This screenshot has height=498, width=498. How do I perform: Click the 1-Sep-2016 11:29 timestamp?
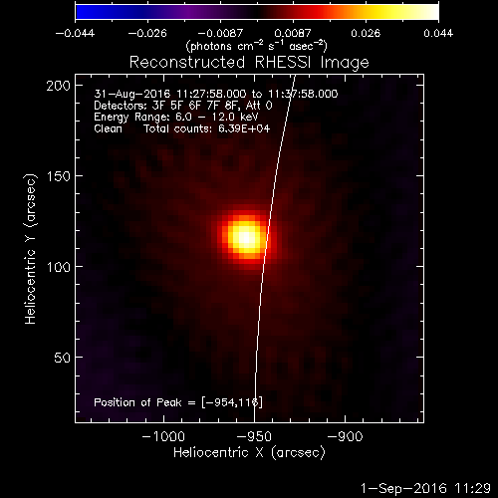(425, 488)
